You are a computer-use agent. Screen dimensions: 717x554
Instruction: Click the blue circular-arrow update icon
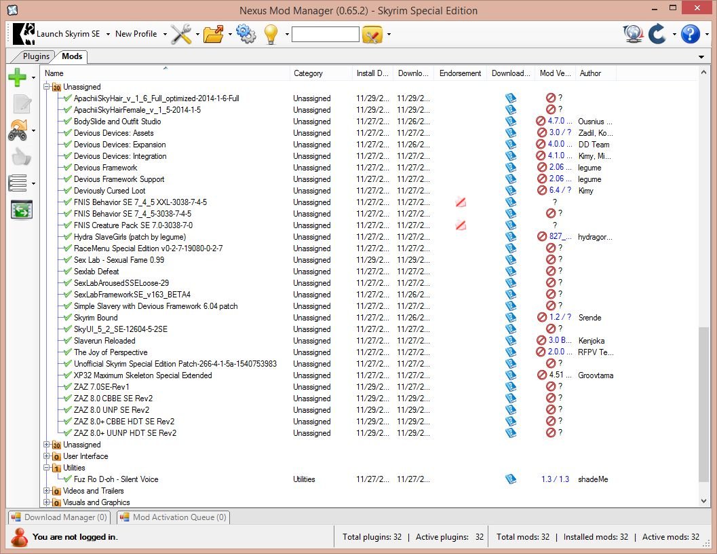tap(657, 34)
